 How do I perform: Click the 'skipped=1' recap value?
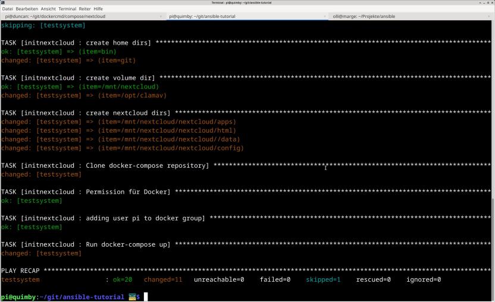point(323,279)
